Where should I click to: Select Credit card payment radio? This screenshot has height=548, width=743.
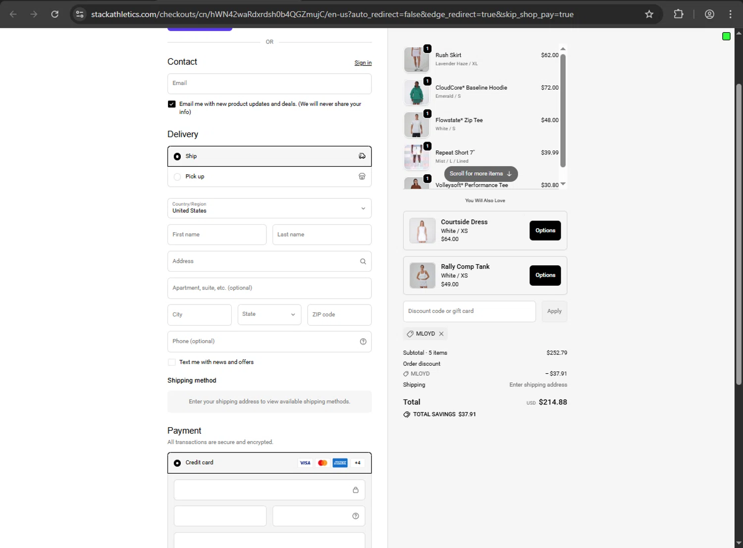(x=177, y=463)
